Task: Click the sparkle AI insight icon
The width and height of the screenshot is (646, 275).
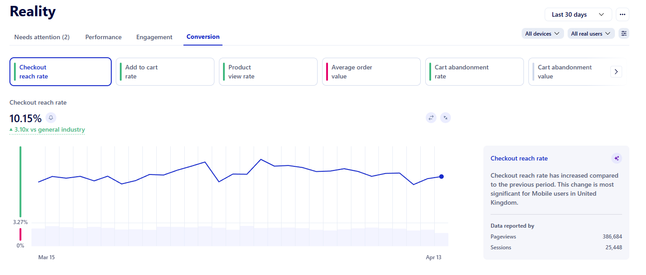Action: coord(617,158)
